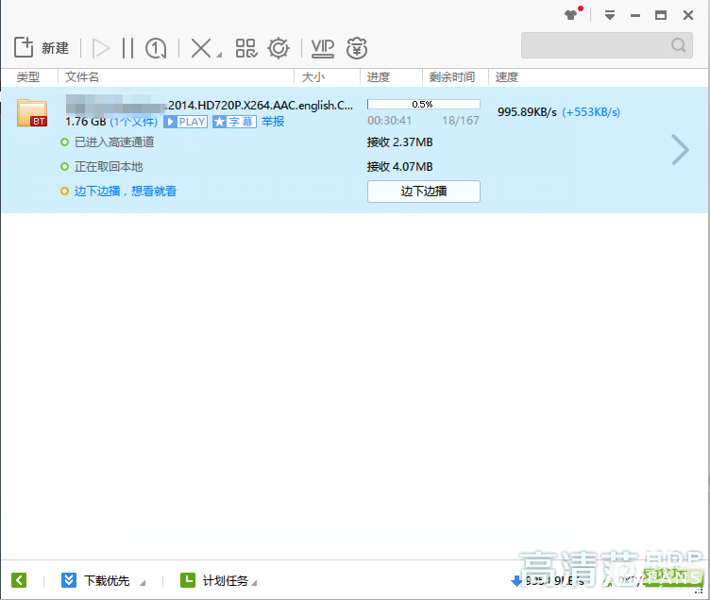
Task: Click the 995.89KB/s speed value
Action: click(x=527, y=112)
